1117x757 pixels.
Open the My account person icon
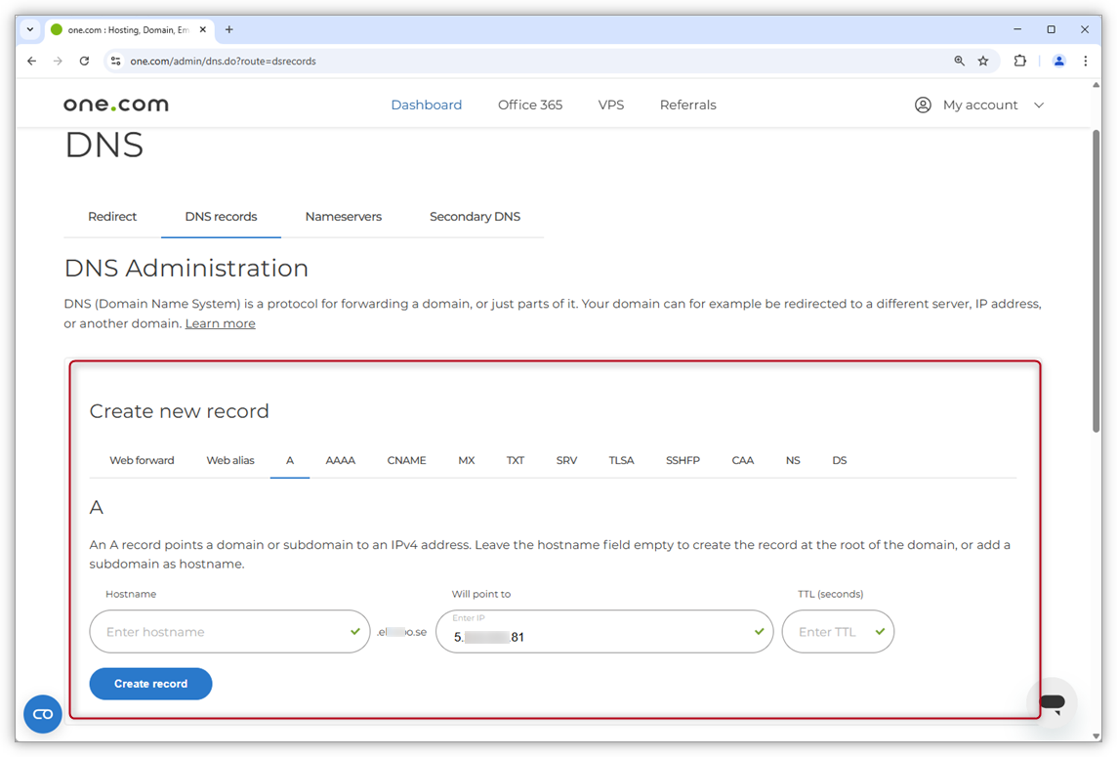(x=923, y=105)
